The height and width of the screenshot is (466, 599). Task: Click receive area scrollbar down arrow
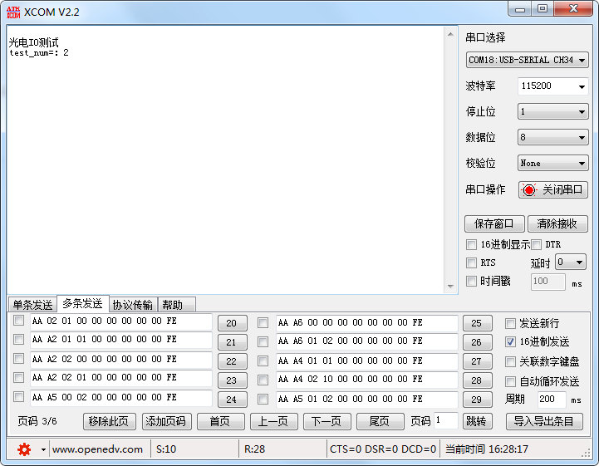[x=451, y=287]
